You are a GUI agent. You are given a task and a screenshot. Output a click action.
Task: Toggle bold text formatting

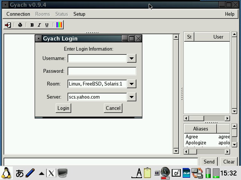pos(32,25)
